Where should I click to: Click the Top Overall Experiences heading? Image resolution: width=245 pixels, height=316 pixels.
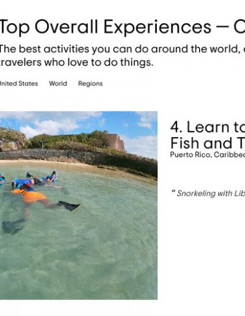pyautogui.click(x=123, y=27)
